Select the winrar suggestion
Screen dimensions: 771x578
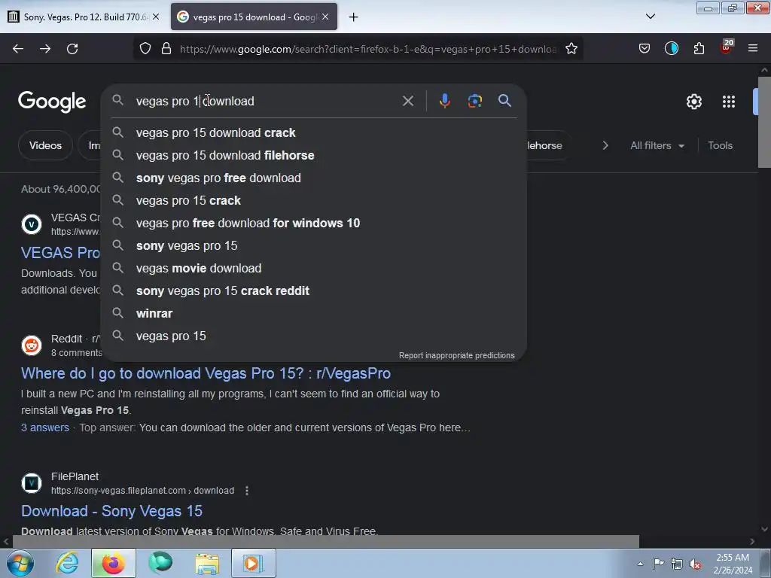[314, 314]
